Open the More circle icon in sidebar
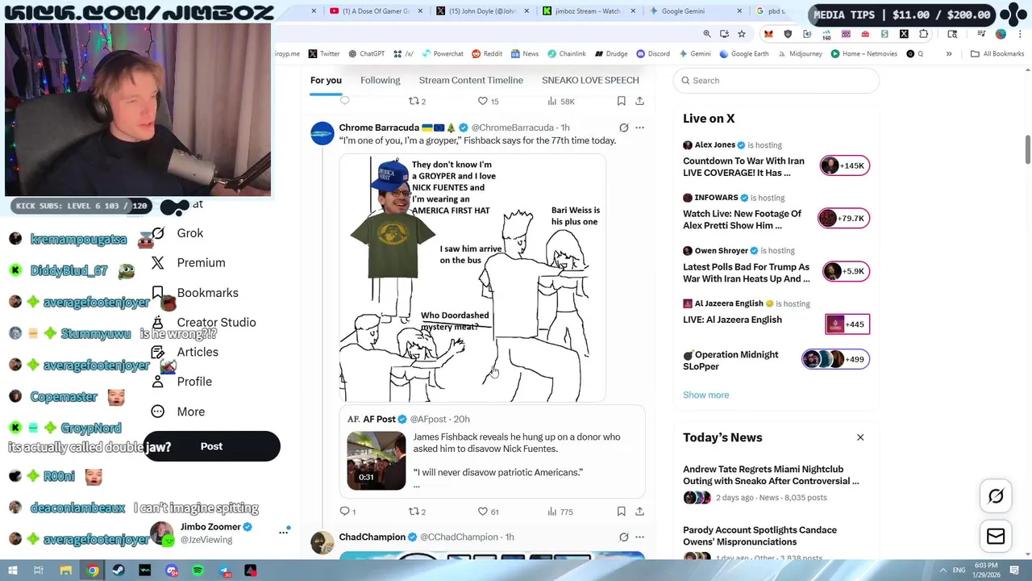The image size is (1032, 581). pos(158,412)
